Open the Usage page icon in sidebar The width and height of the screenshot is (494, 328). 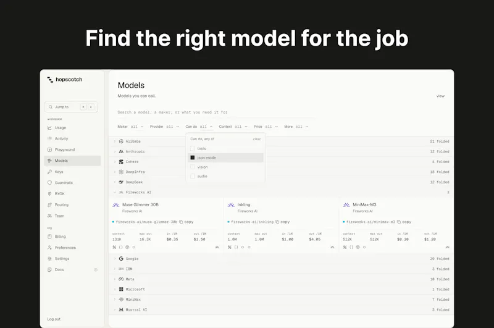49,128
